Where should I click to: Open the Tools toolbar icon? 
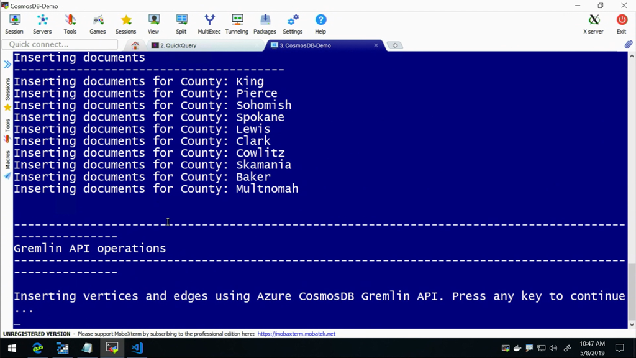pos(70,24)
